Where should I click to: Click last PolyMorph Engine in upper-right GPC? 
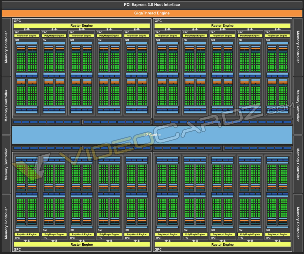277,36
